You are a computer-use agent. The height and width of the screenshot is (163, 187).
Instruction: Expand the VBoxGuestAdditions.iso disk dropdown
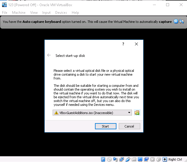pyautogui.click(x=129, y=113)
